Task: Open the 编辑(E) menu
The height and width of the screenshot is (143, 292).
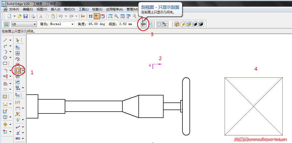Action: [28, 9]
